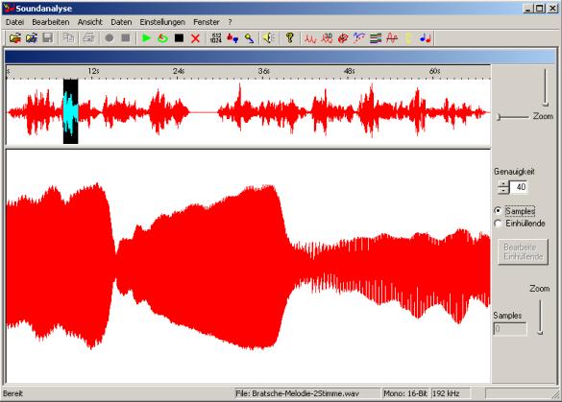Click the yellow help question mark icon
Image resolution: width=562 pixels, height=402 pixels.
pyautogui.click(x=289, y=38)
